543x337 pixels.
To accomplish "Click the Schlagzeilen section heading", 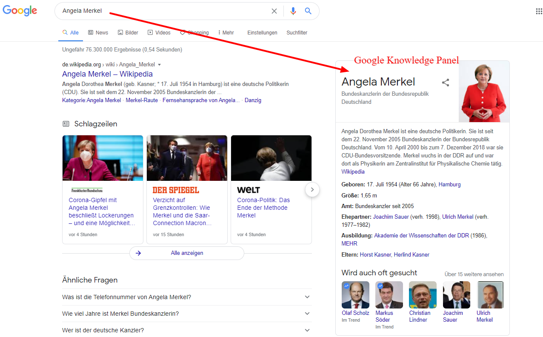I will pyautogui.click(x=96, y=124).
